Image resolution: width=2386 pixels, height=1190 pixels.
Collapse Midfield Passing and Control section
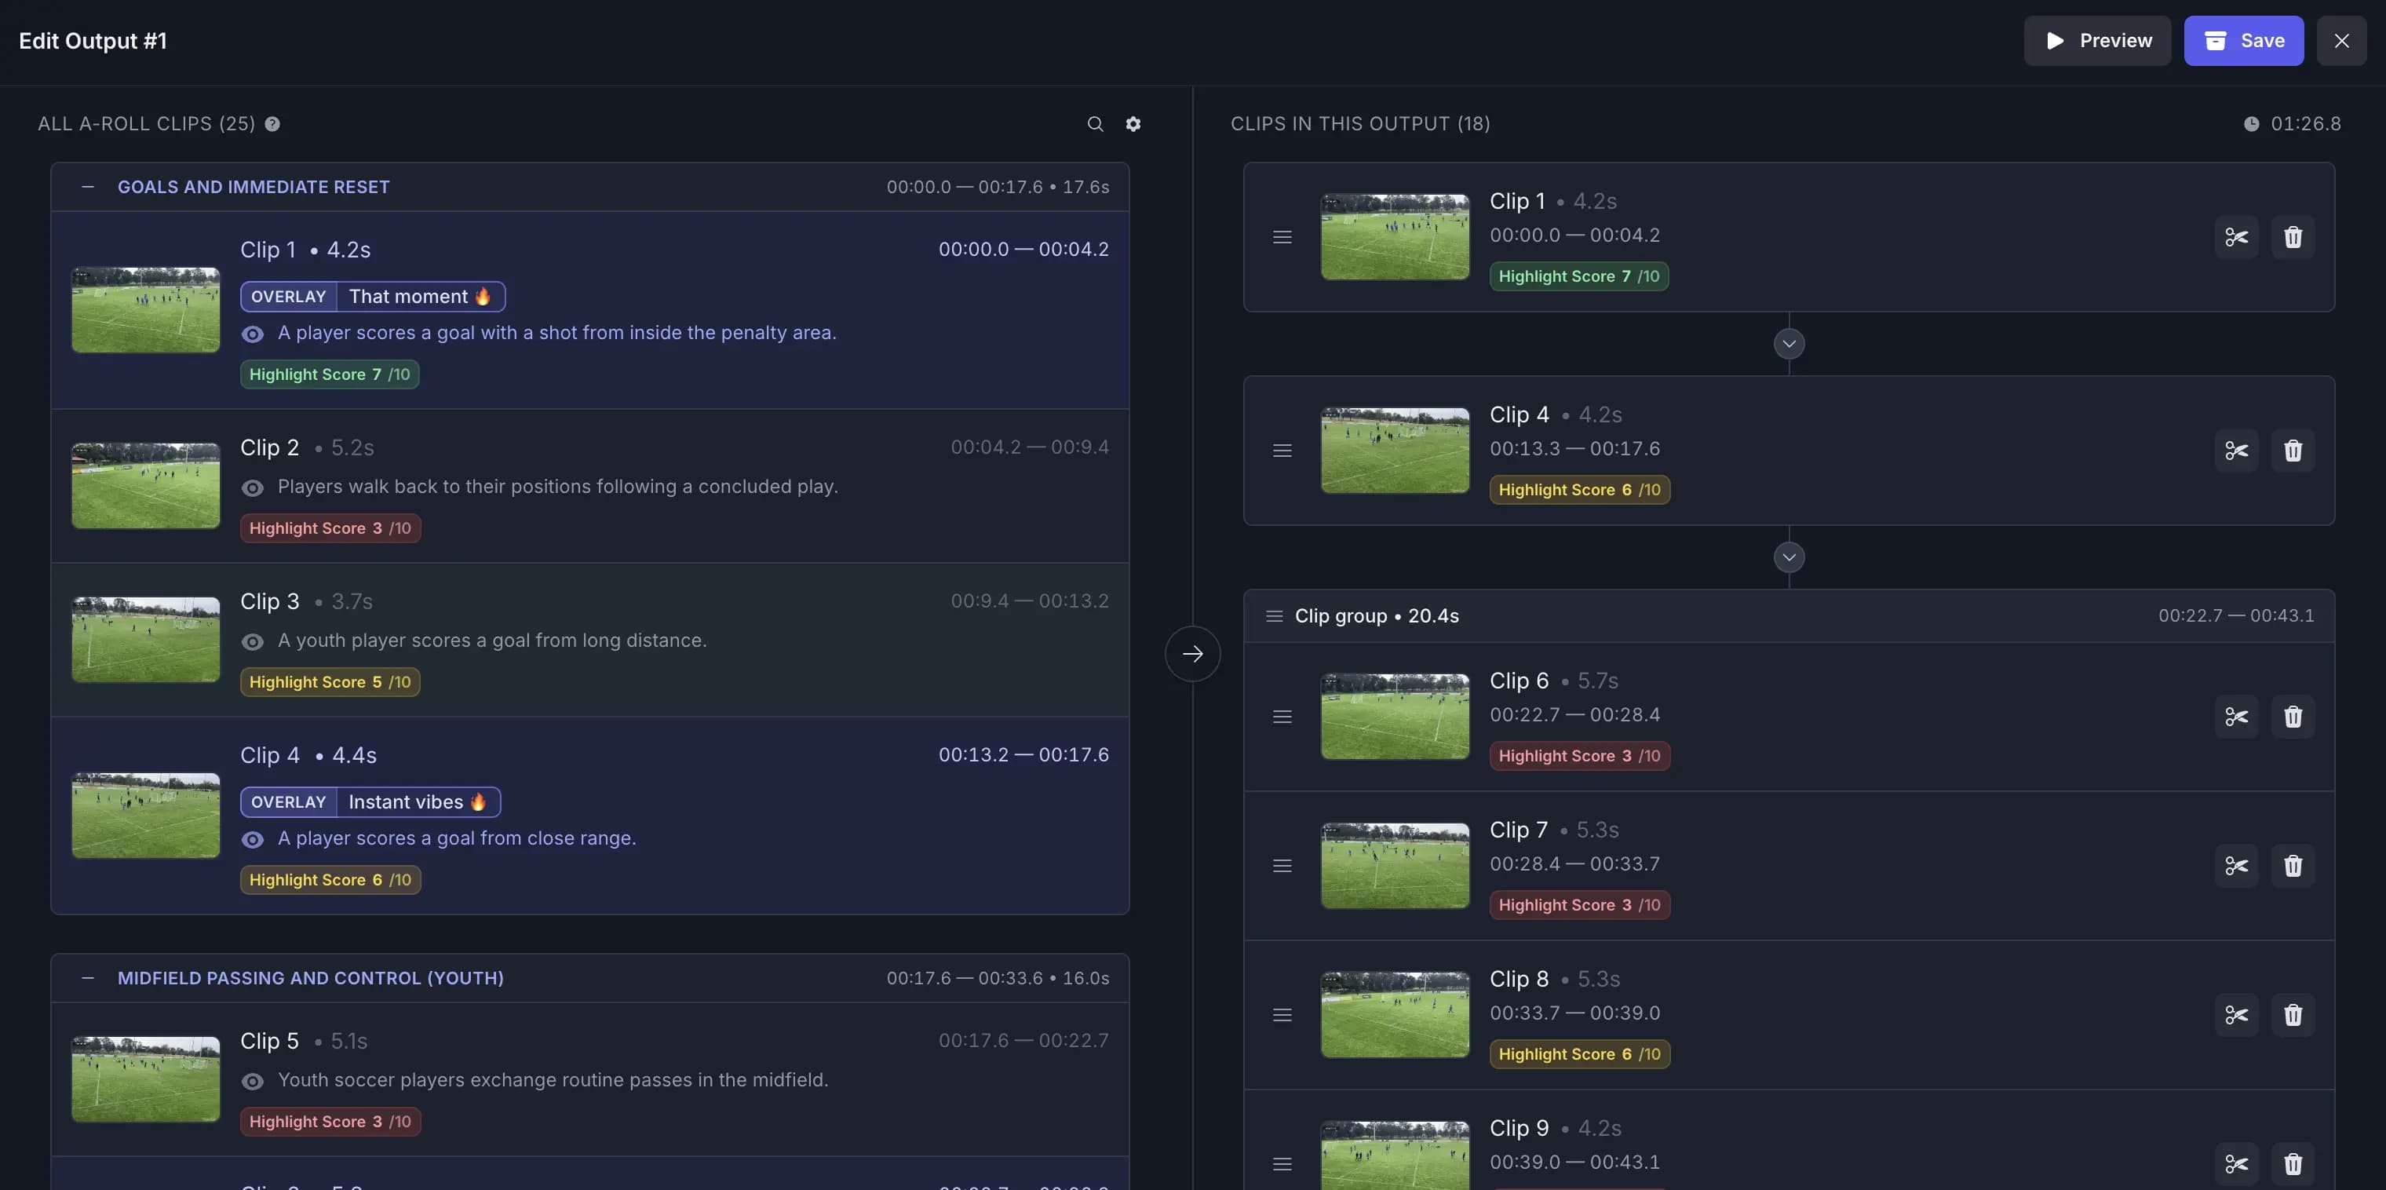[88, 978]
